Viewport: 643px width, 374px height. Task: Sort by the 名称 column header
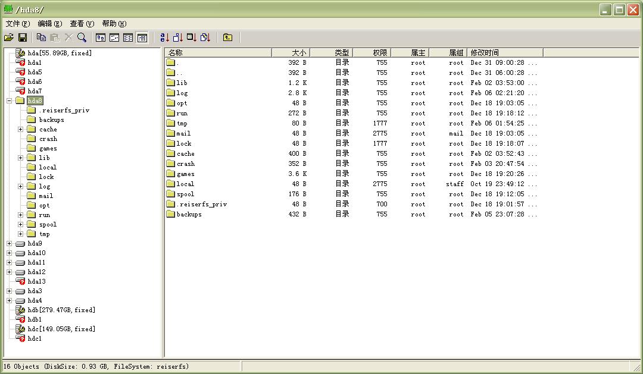click(x=218, y=52)
